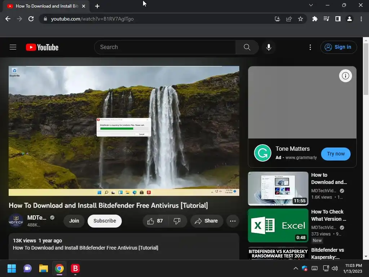369x277 pixels.
Task: Open volume speaker tray icon
Action: (335, 268)
